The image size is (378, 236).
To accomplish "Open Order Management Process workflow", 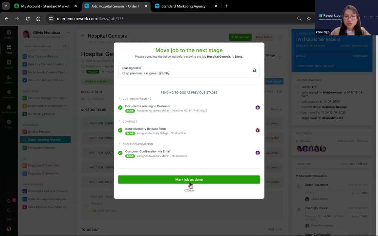I will (45, 199).
